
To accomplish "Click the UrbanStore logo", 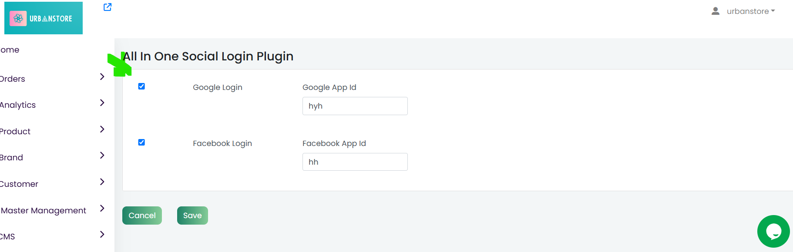I will pos(44,18).
